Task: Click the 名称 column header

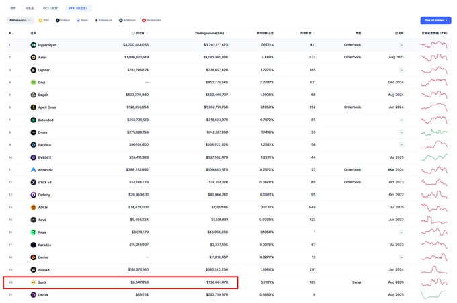Action: click(34, 33)
